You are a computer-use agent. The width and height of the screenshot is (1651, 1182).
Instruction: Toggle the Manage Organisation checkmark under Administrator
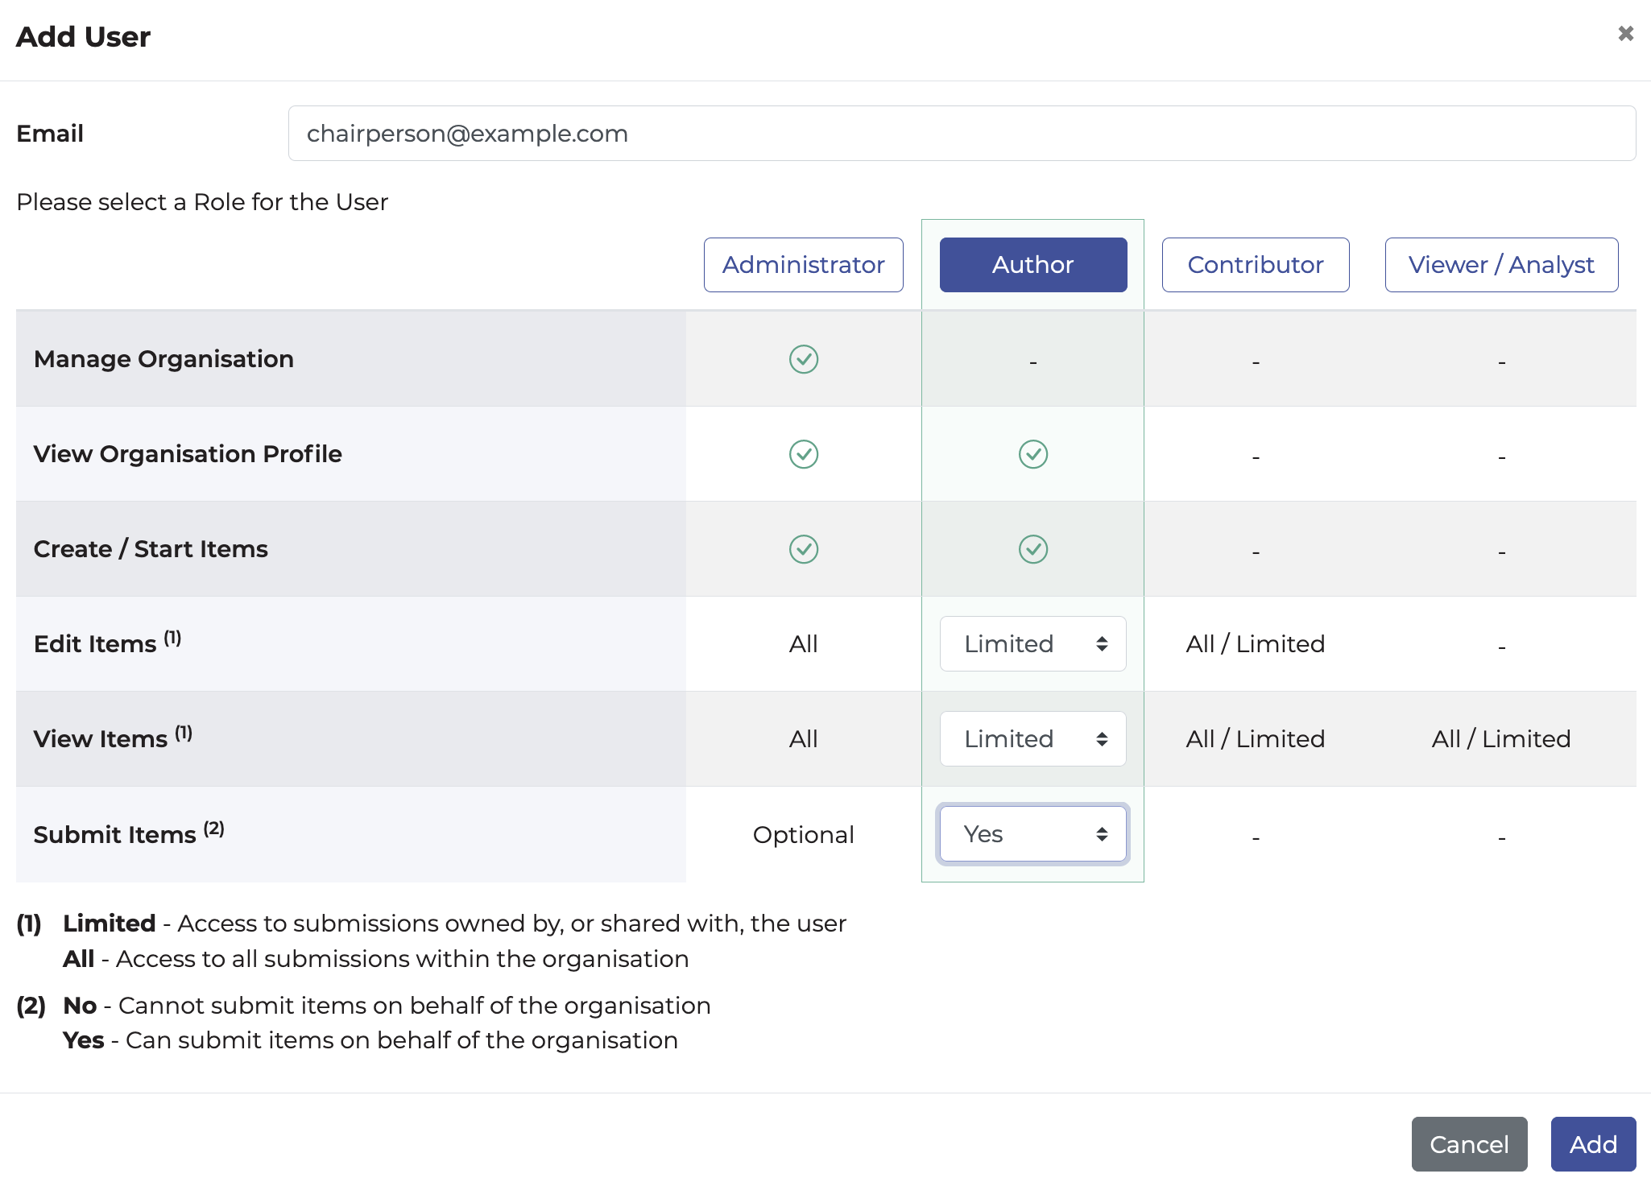point(803,359)
